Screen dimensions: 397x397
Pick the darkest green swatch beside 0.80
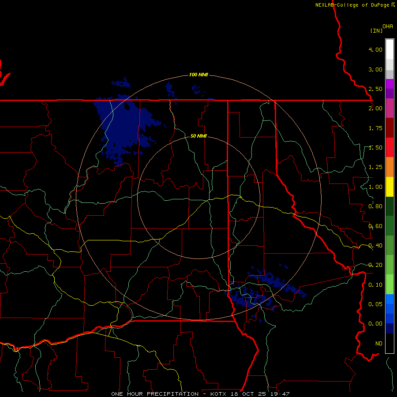click(390, 206)
